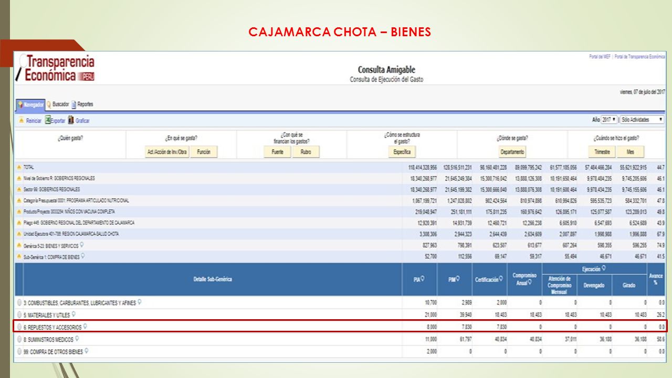
Task: Select radio for Suministros Medicos
Action: (x=19, y=340)
